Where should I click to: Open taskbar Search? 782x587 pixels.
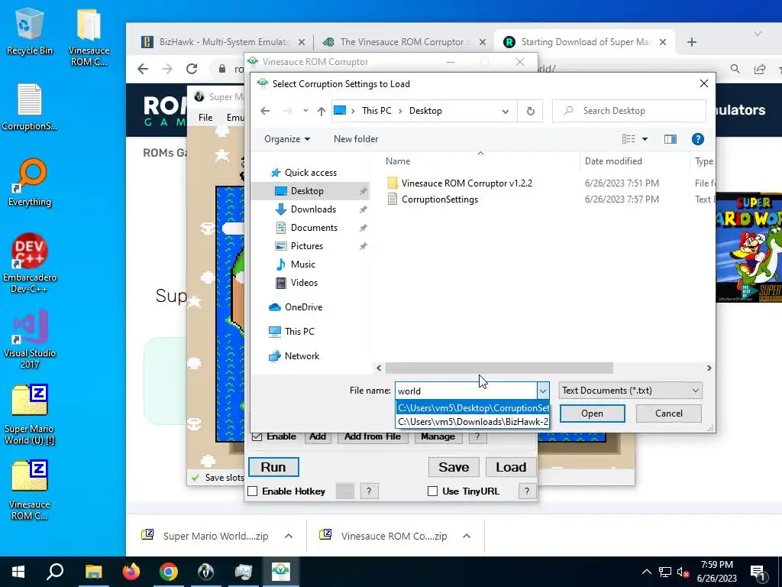tap(55, 572)
